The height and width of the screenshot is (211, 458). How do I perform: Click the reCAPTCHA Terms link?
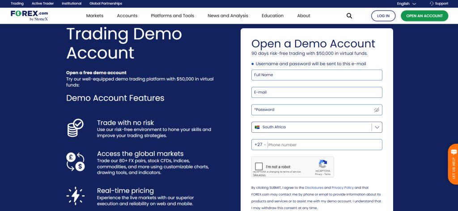(327, 174)
